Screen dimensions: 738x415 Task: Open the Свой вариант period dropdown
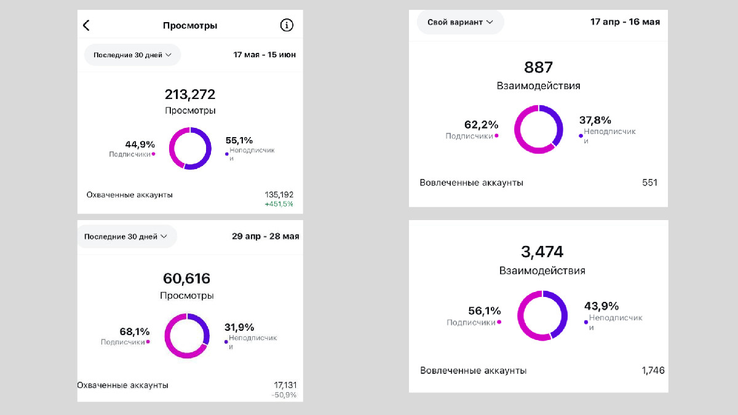point(461,22)
